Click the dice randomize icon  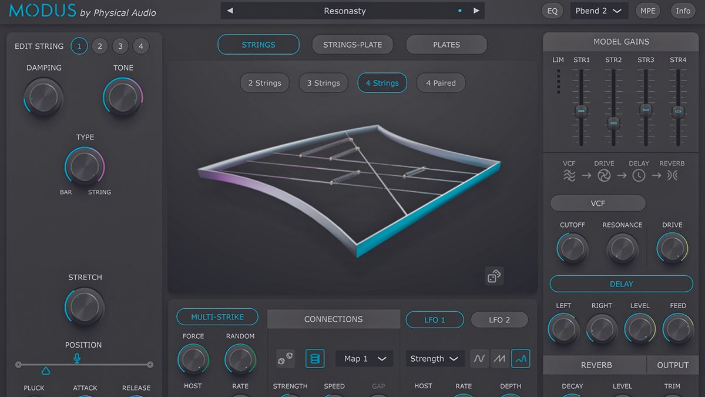tap(494, 276)
